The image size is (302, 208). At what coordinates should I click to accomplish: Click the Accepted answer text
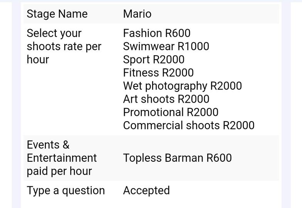[146, 191]
